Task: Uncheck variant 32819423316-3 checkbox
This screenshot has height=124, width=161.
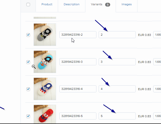Action: pos(28,62)
